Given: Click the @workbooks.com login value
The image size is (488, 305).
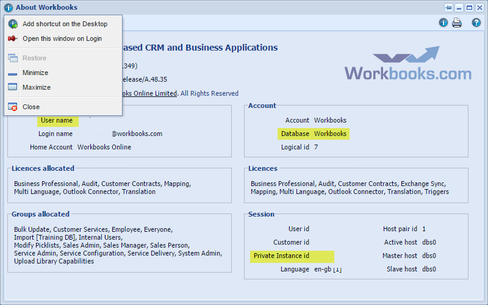Looking at the screenshot, I should pyautogui.click(x=137, y=134).
